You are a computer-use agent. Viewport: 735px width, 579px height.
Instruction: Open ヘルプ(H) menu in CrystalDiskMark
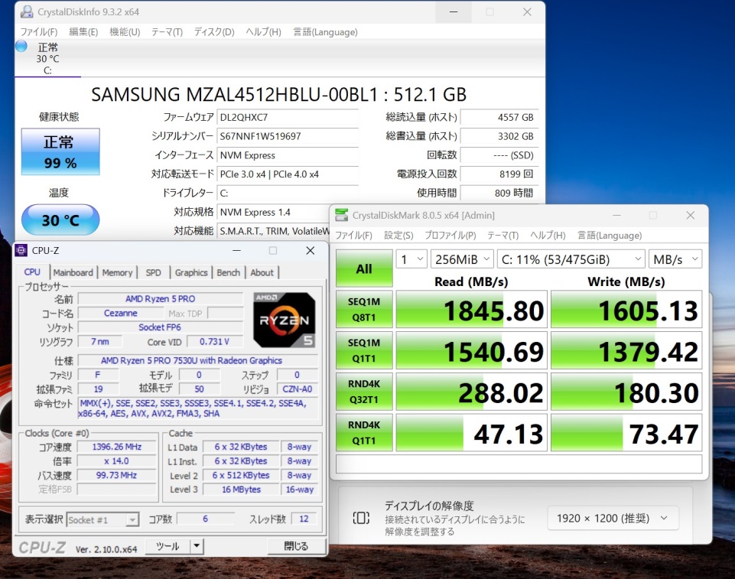pyautogui.click(x=548, y=236)
